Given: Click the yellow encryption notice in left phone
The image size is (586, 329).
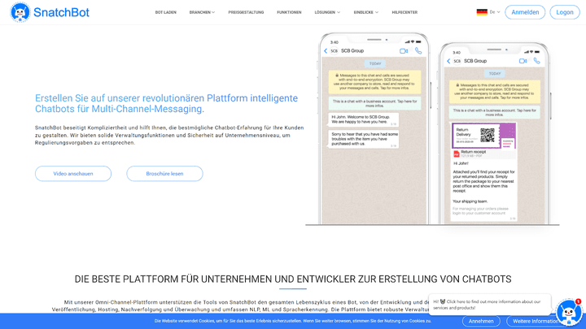Looking at the screenshot, I should (x=375, y=82).
